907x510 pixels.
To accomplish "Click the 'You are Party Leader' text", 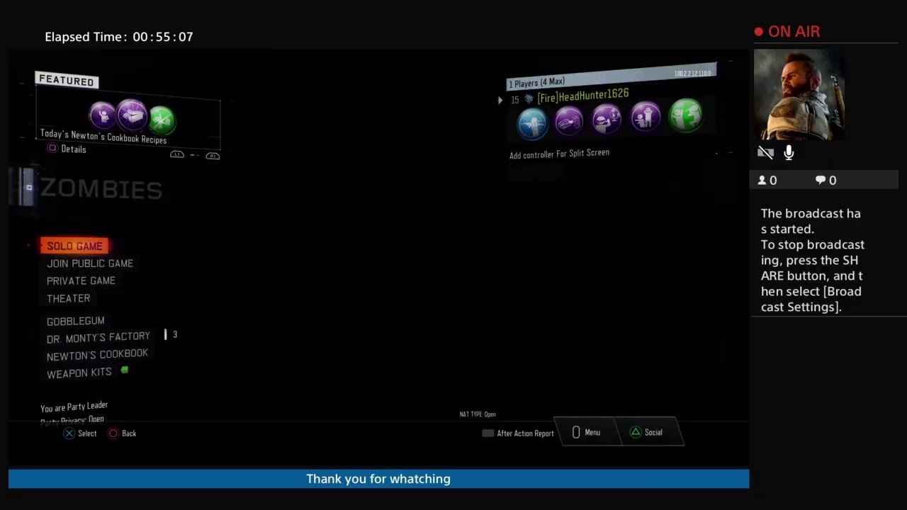I will pos(74,407).
